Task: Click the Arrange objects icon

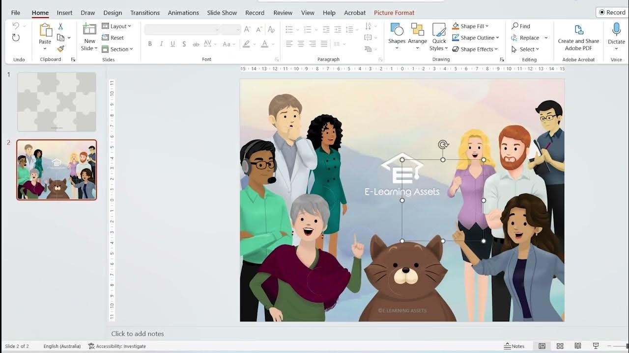Action: coord(417,29)
